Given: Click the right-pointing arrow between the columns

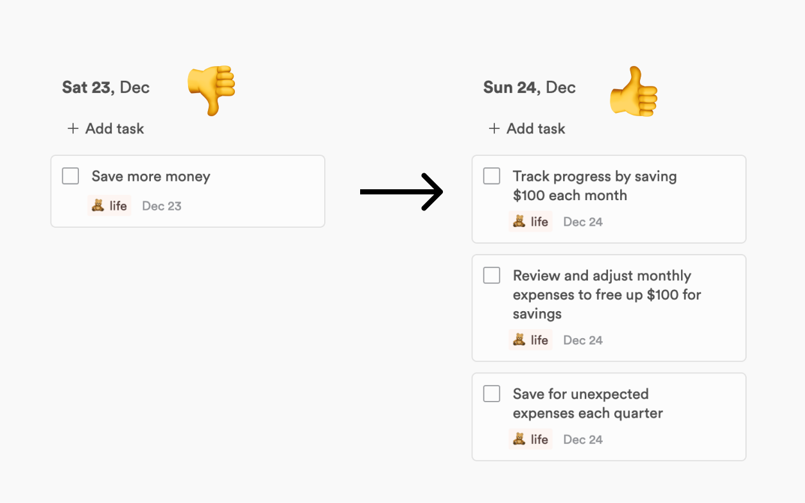Looking at the screenshot, I should coord(401,191).
